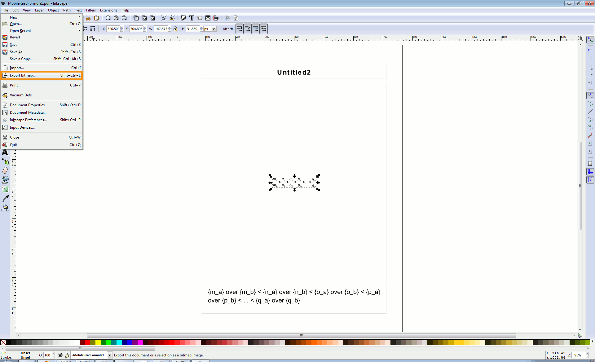The height and width of the screenshot is (362, 595).
Task: Click the Align and Distribute icon
Action: pos(216,18)
